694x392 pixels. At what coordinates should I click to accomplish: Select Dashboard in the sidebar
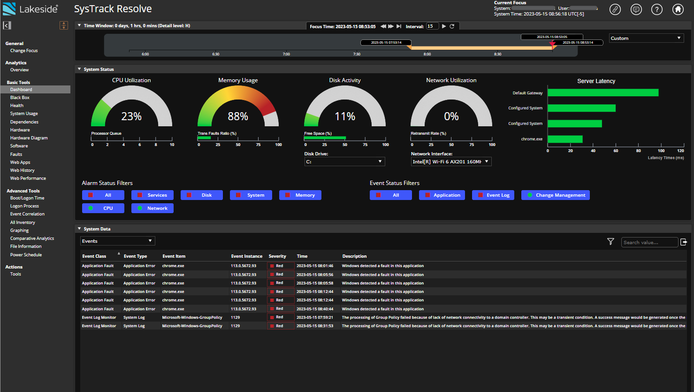[x=35, y=90]
